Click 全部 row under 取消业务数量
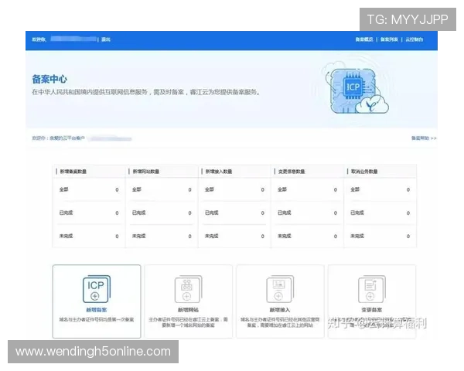Viewport: 464px width, 371px height. pos(380,189)
